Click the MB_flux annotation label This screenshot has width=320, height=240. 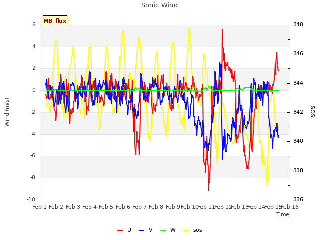point(55,20)
